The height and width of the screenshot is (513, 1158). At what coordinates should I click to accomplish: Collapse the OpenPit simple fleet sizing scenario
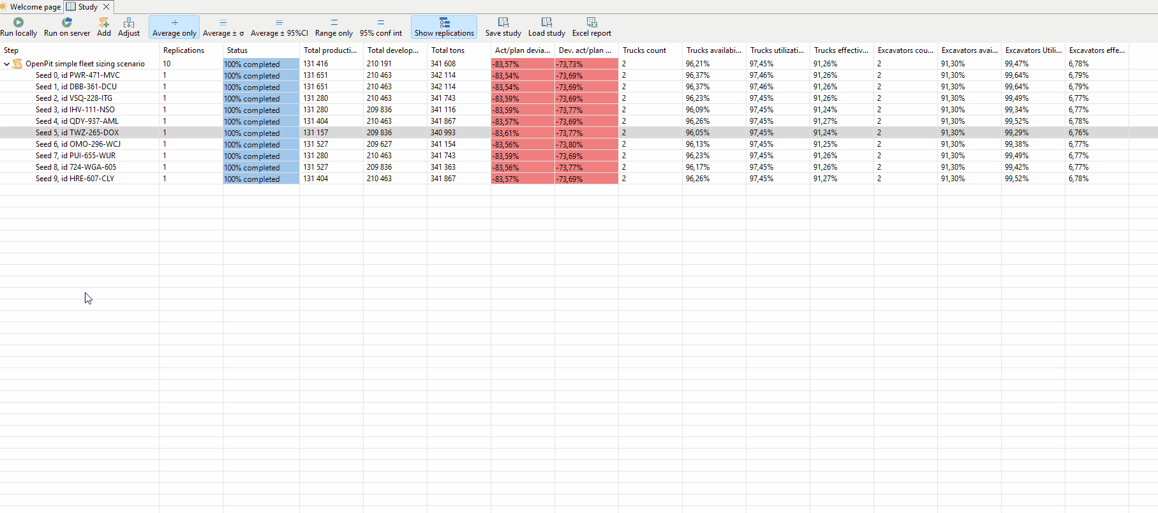(x=6, y=64)
